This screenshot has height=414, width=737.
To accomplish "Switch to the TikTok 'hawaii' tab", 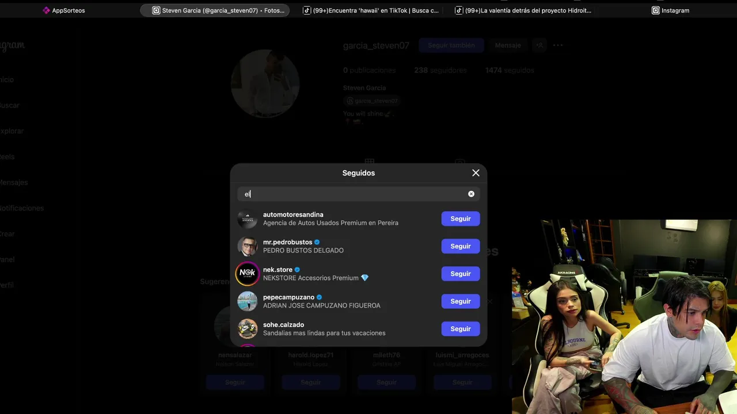I will pyautogui.click(x=371, y=10).
